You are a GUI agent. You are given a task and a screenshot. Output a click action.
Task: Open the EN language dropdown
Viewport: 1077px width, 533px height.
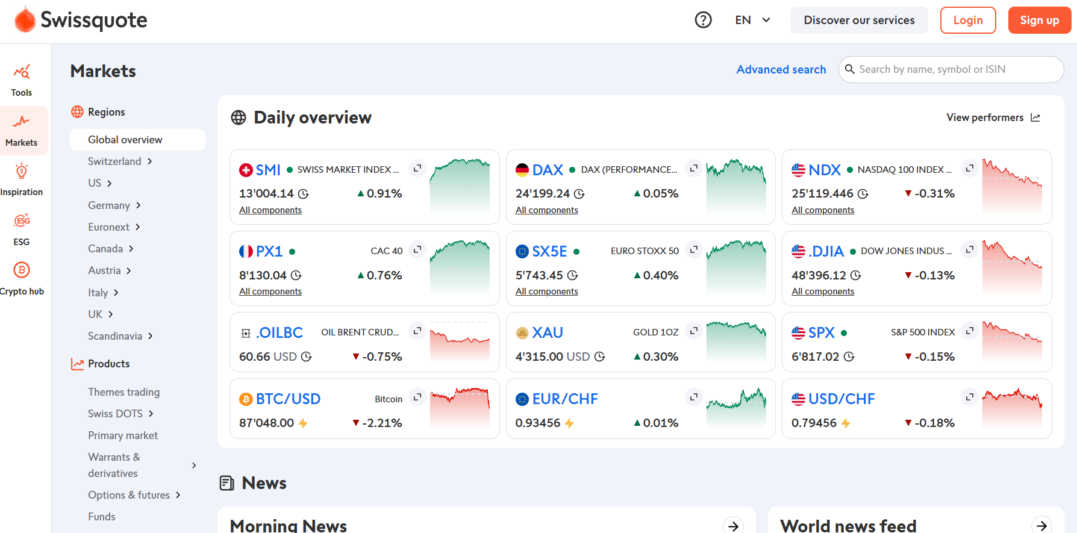coord(753,20)
